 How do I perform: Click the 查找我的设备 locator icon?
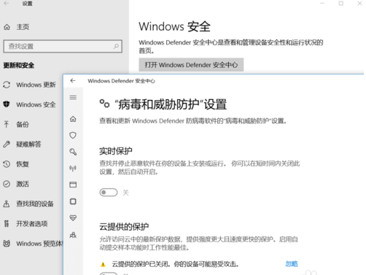coord(7,204)
